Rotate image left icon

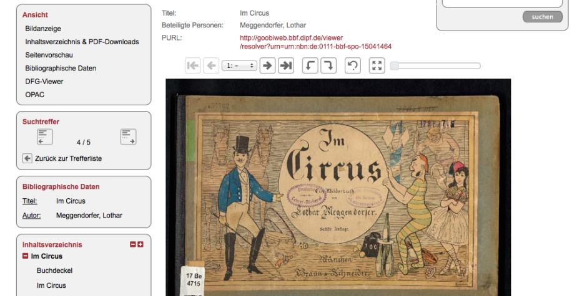pyautogui.click(x=310, y=66)
